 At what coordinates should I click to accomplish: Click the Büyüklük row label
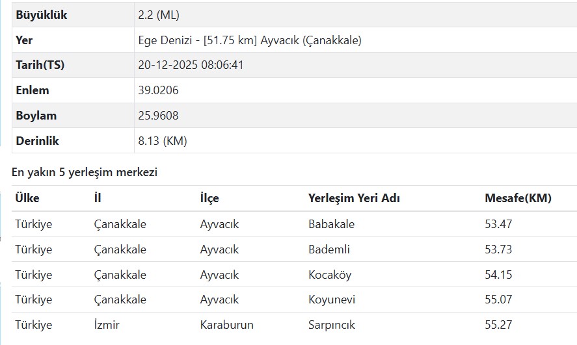[42, 15]
